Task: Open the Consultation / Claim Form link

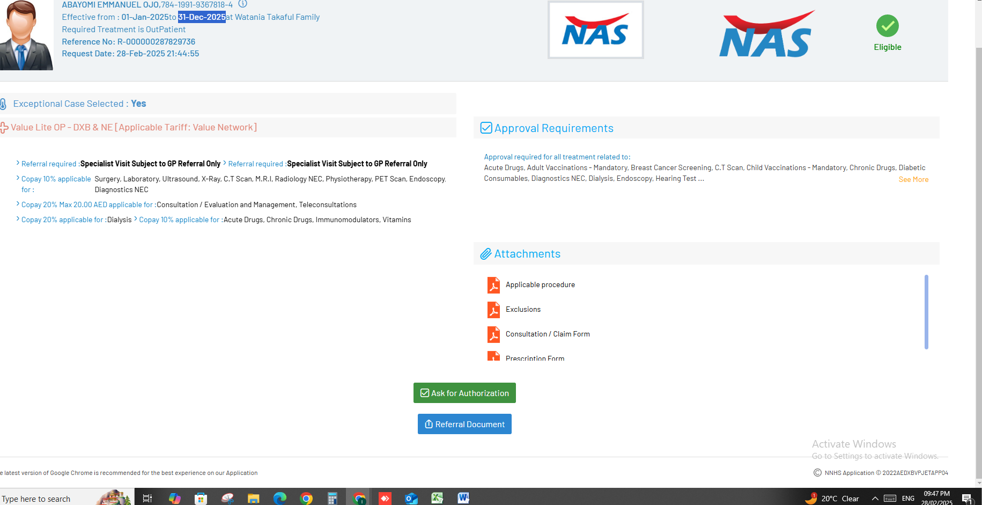Action: point(548,334)
